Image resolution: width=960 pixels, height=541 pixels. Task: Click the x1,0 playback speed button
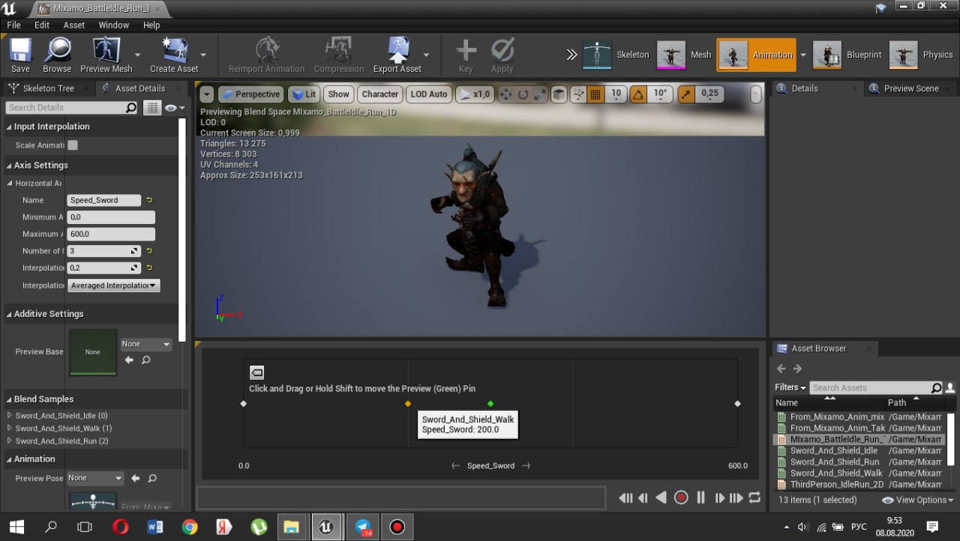(475, 94)
